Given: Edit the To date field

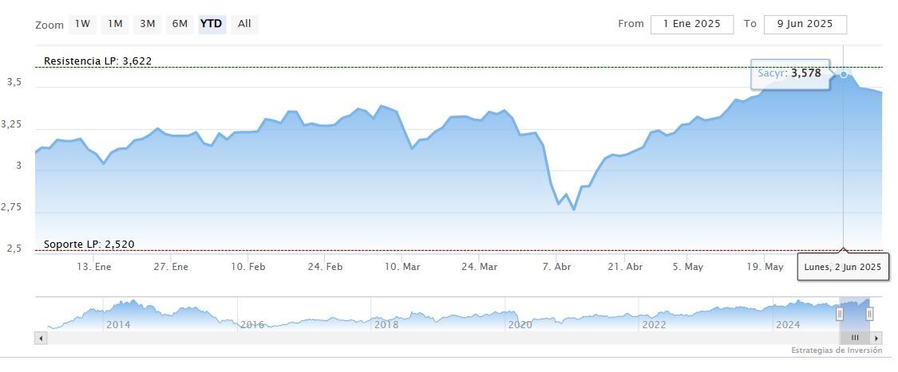Looking at the screenshot, I should coord(805,24).
